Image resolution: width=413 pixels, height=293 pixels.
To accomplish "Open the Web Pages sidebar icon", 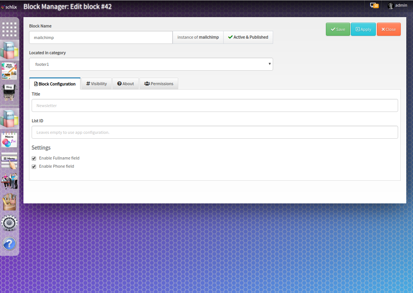I will 9,71.
